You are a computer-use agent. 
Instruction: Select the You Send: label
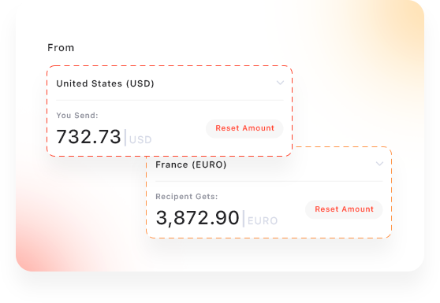point(77,116)
